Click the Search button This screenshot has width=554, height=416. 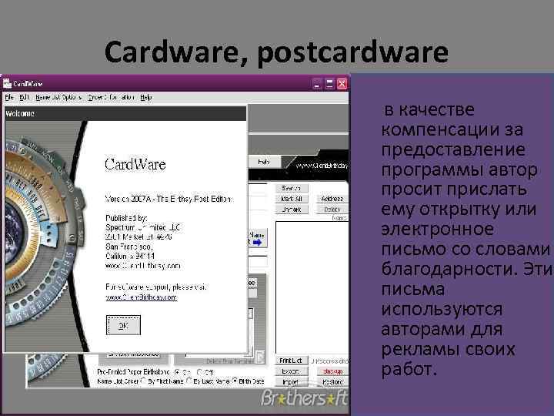click(x=292, y=188)
